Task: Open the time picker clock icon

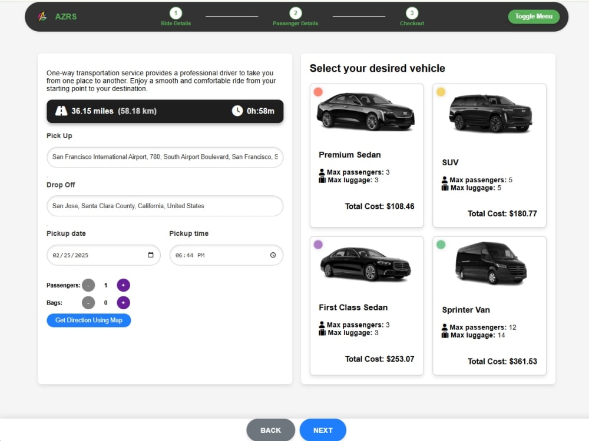Action: [273, 255]
